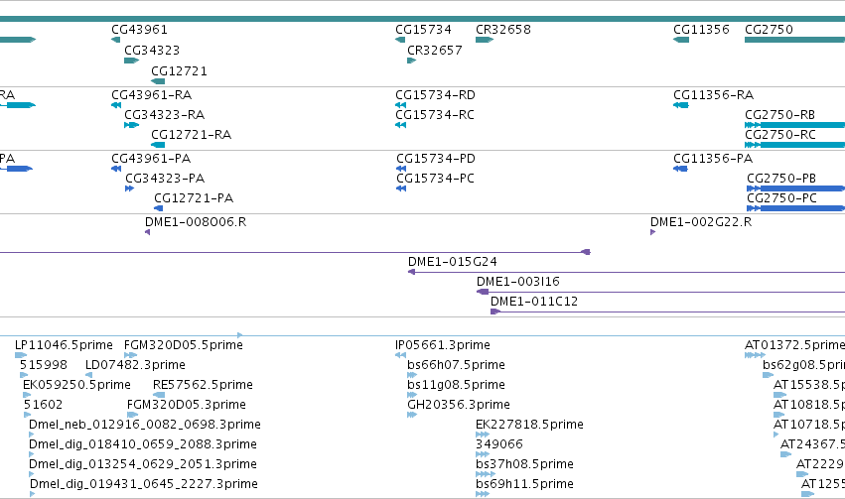Open the CG2750 gene label

769,30
